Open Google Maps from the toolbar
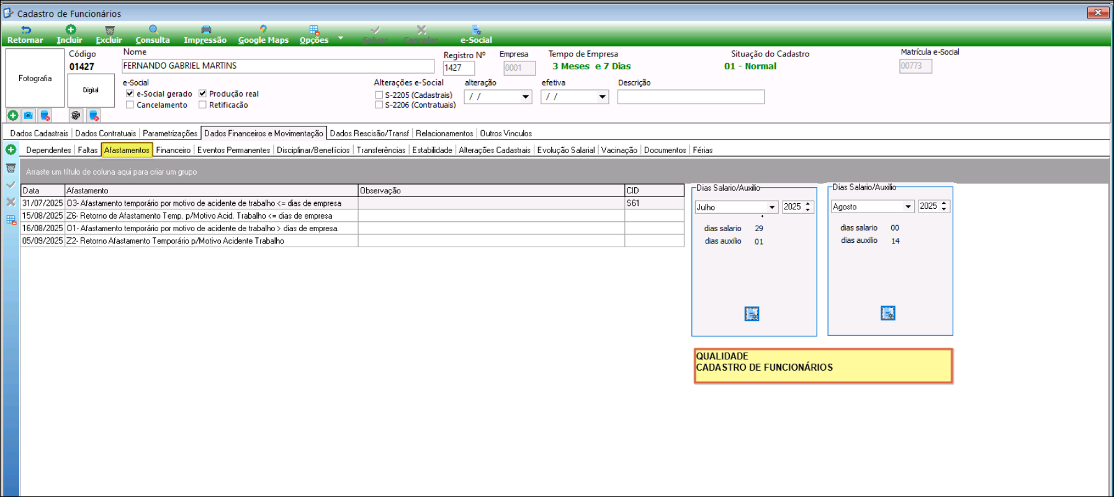 pyautogui.click(x=263, y=35)
